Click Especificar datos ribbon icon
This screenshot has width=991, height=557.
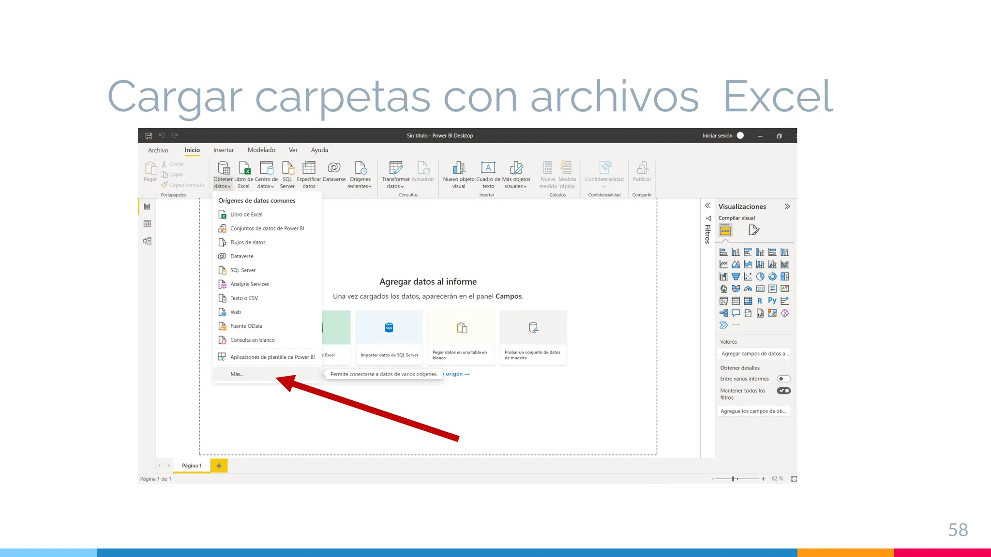[309, 175]
